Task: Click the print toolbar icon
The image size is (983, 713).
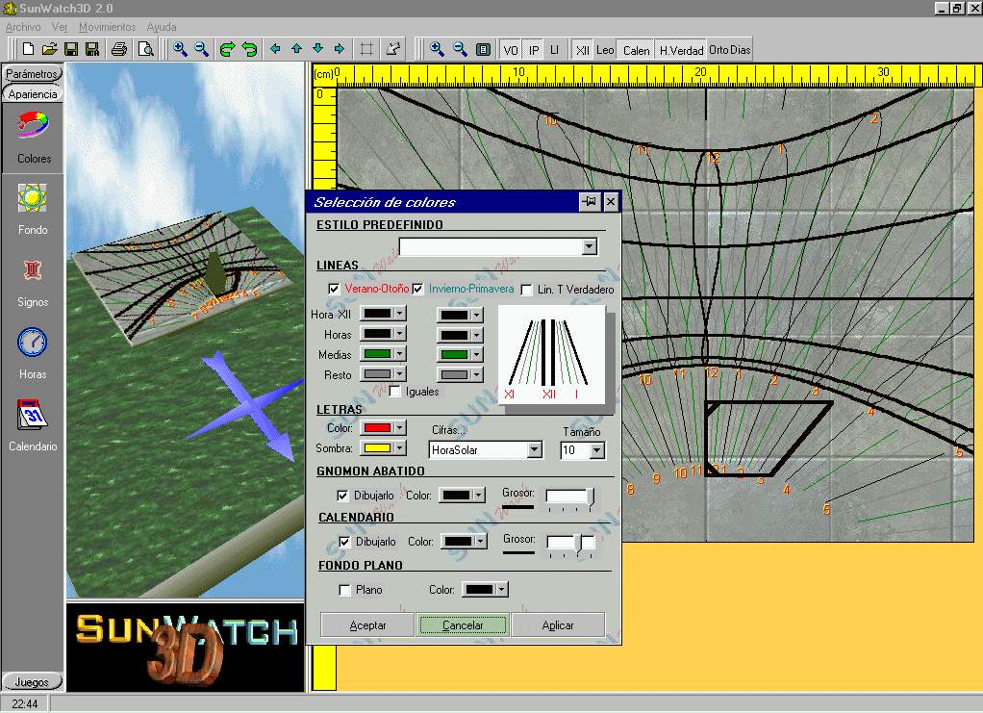Action: point(119,49)
